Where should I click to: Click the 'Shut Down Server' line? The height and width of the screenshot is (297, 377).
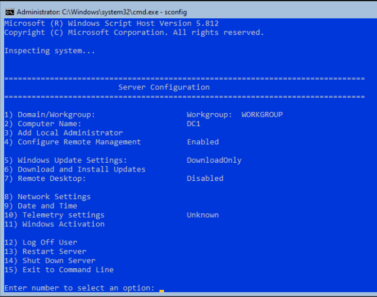(50, 260)
